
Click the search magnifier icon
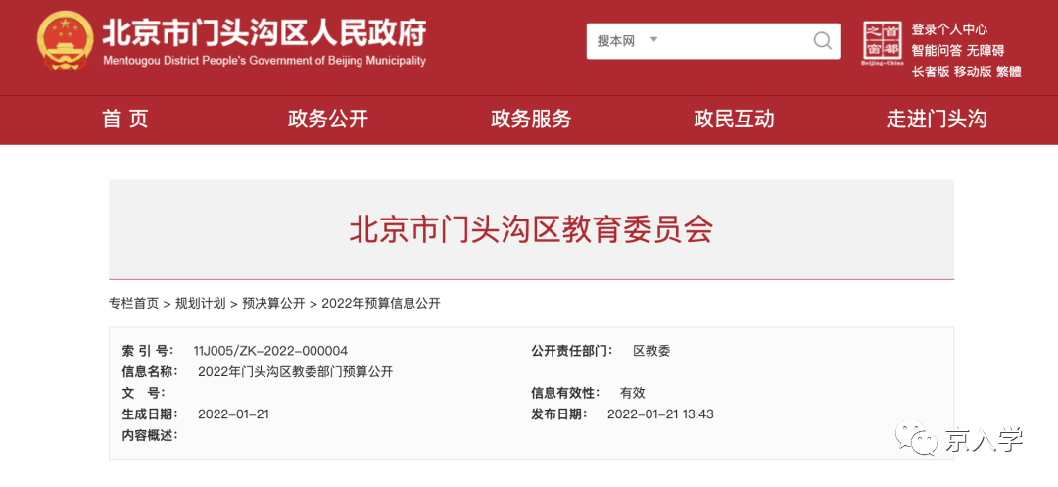822,41
